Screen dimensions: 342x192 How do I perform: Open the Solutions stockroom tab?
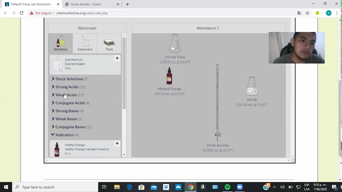point(61,43)
